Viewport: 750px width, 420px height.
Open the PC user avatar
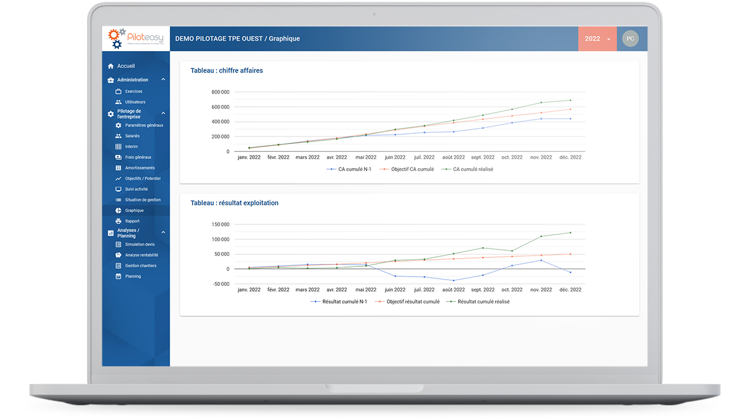[x=631, y=38]
